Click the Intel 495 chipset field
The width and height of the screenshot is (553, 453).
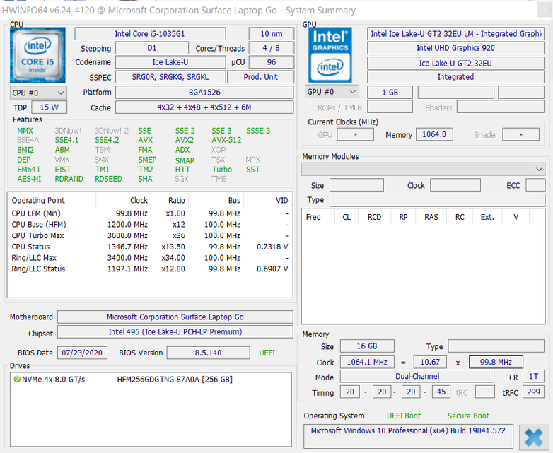click(x=175, y=332)
